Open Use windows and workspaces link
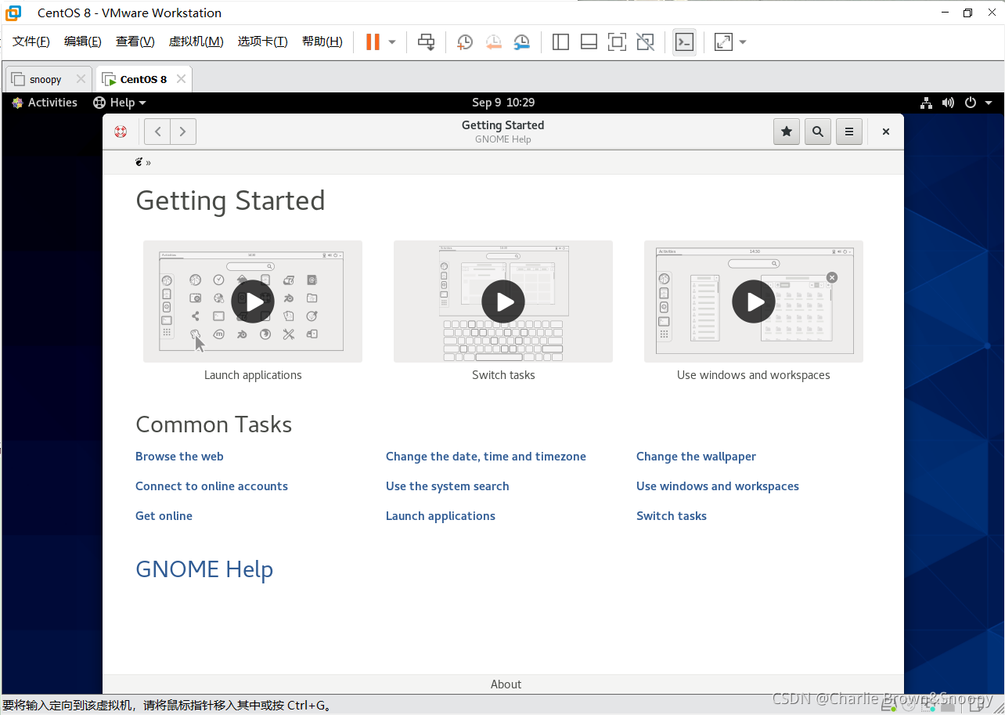This screenshot has width=1005, height=715. point(717,486)
